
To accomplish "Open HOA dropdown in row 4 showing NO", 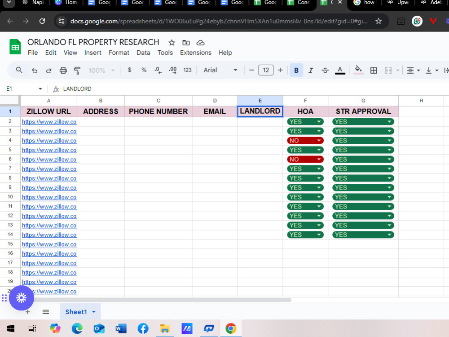I will point(305,140).
